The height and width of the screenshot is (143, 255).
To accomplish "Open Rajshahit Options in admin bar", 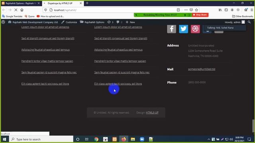I will pyautogui.click(x=92, y=22).
